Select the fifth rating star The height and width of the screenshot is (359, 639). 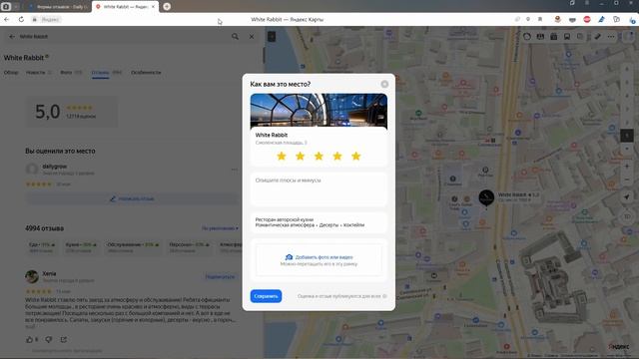355,156
